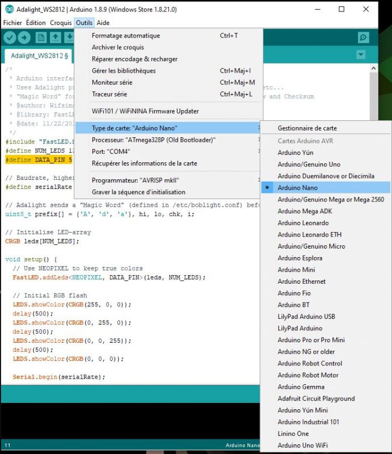Viewport: 392px width, 454px height.
Task: Select the Adalight_WS2812 sketch tab
Action: [39, 56]
